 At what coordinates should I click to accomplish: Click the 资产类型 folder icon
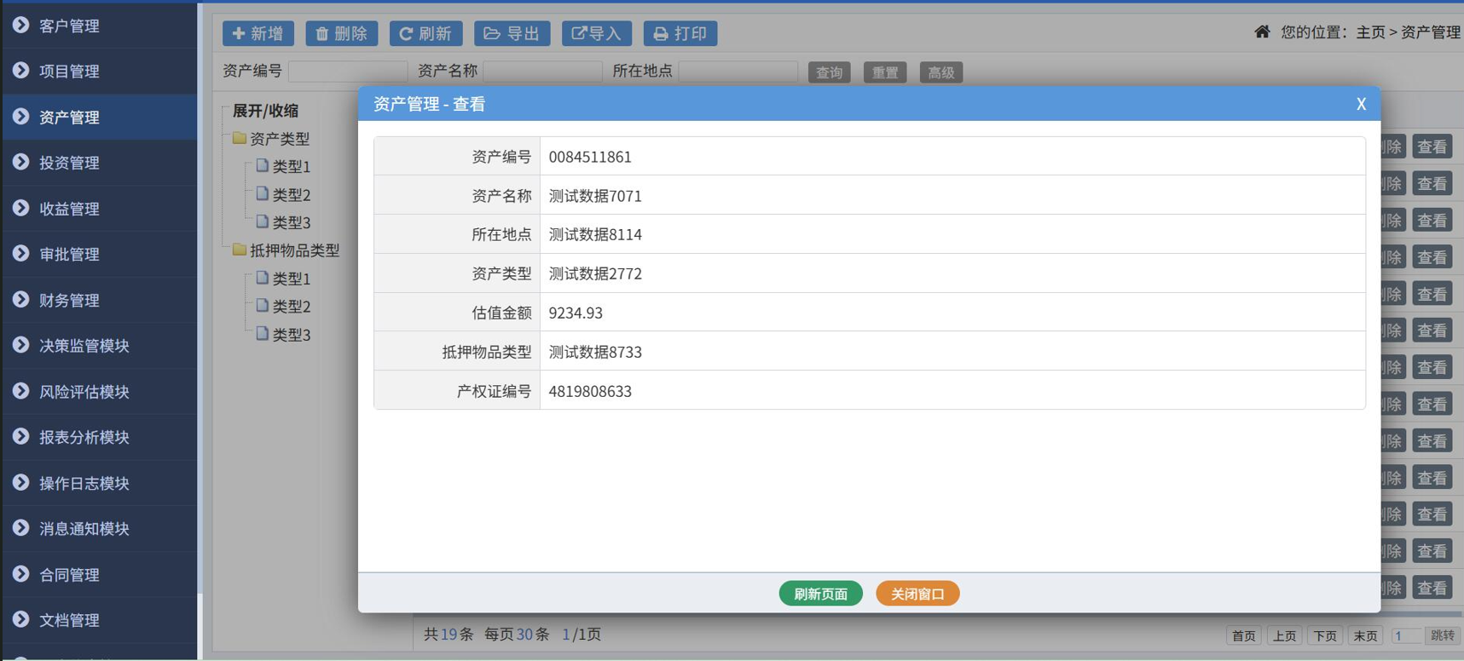point(240,137)
